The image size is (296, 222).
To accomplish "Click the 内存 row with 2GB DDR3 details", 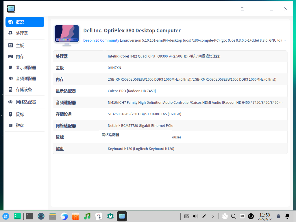I will point(170,79).
